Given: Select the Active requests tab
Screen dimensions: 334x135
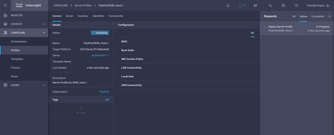Looking at the screenshot, I should 303,16.
